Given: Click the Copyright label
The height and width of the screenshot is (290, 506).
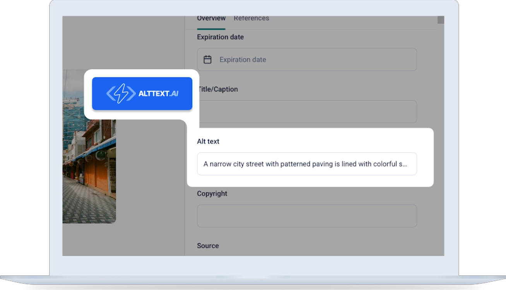Looking at the screenshot, I should (x=212, y=194).
